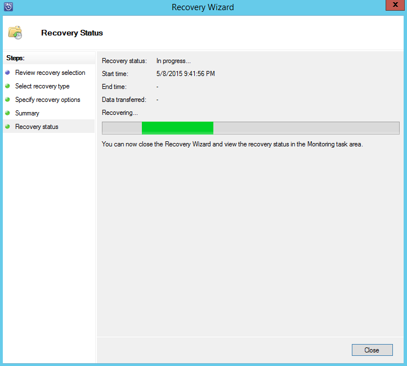This screenshot has width=407, height=366.
Task: Select the Select recovery type step
Action: [x=42, y=86]
